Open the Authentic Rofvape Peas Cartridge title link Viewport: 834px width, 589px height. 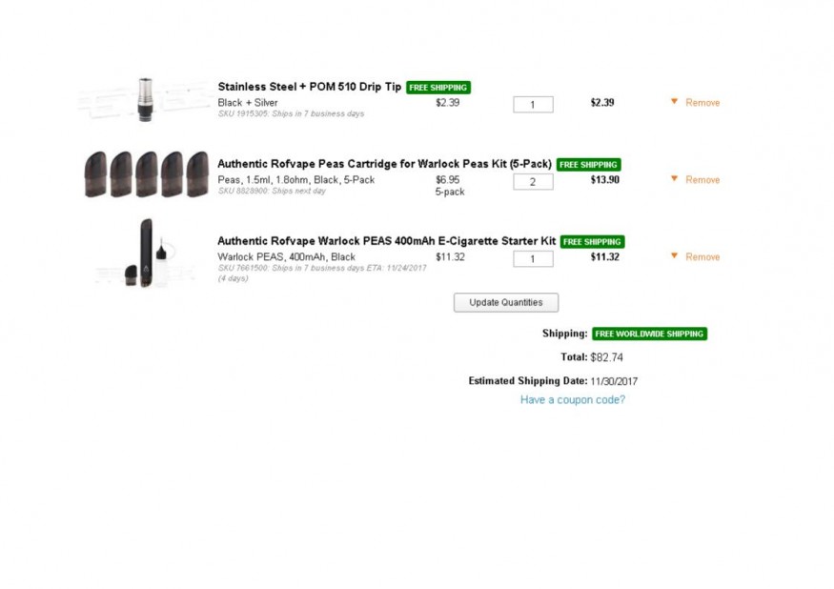click(x=384, y=164)
